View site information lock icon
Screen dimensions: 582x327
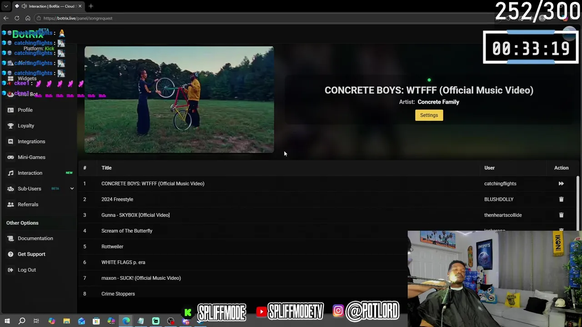click(39, 18)
